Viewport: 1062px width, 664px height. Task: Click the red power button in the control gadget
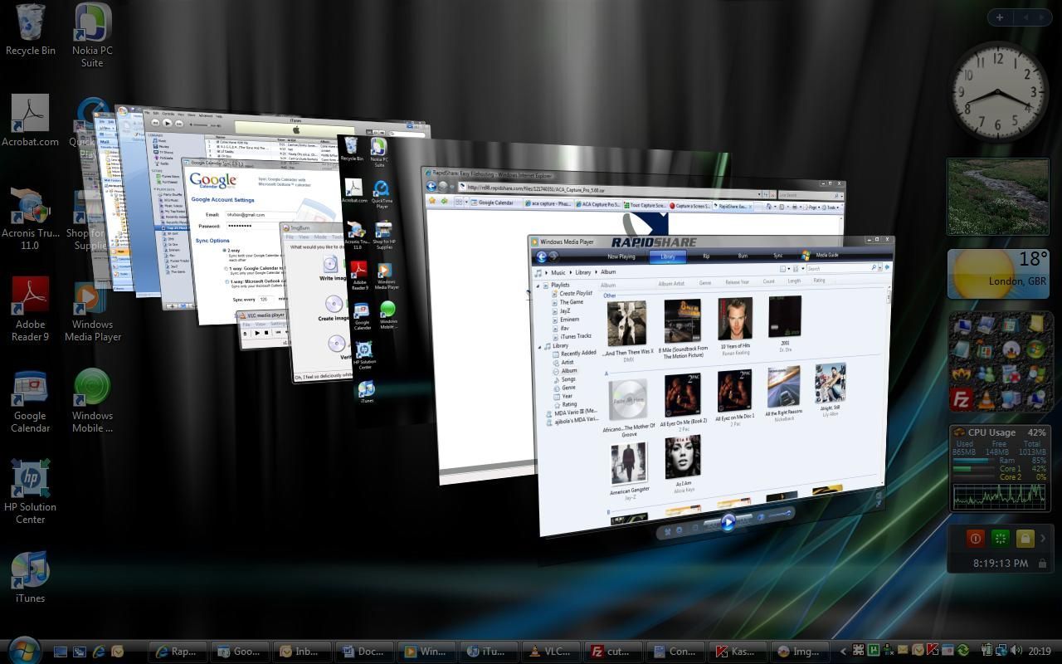[975, 539]
